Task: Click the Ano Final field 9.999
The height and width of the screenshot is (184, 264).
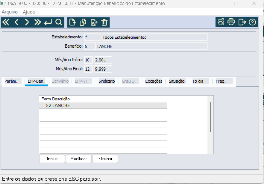Action: pyautogui.click(x=103, y=69)
